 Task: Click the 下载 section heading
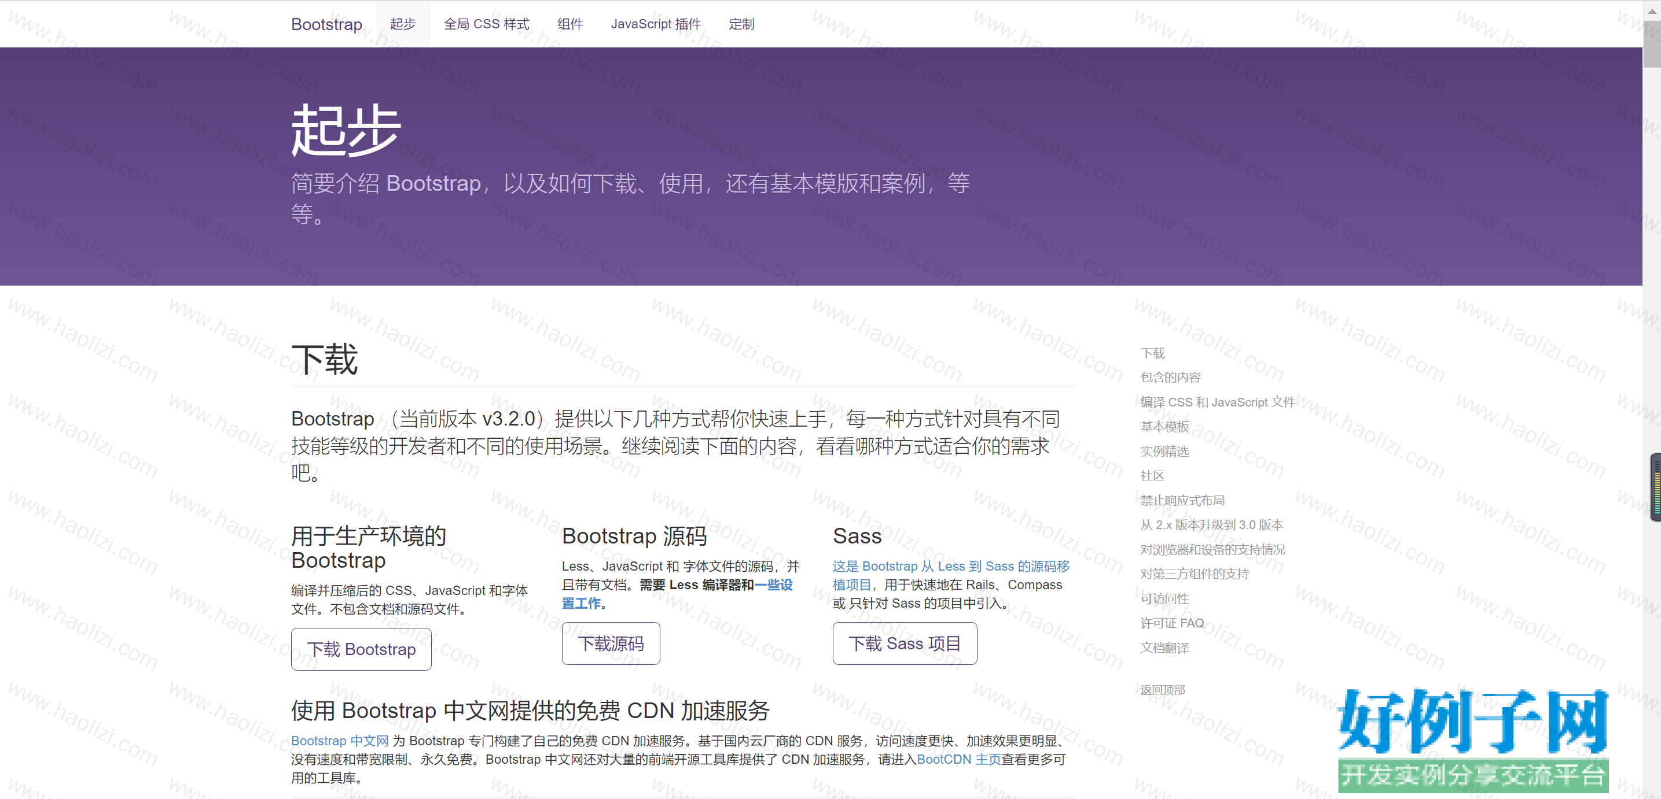(x=324, y=359)
